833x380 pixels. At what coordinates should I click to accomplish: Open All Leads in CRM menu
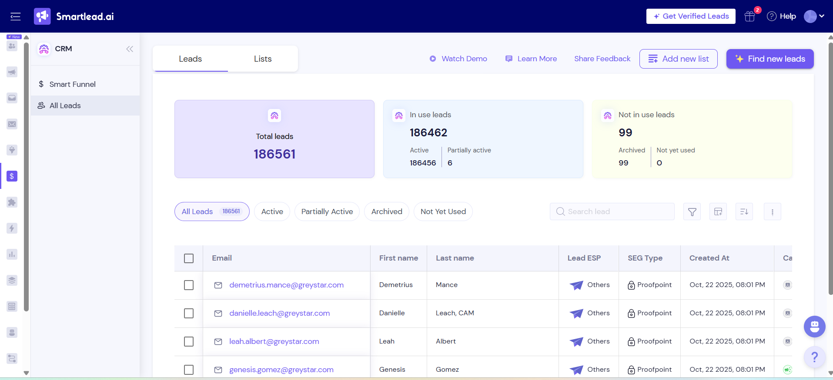pyautogui.click(x=85, y=106)
